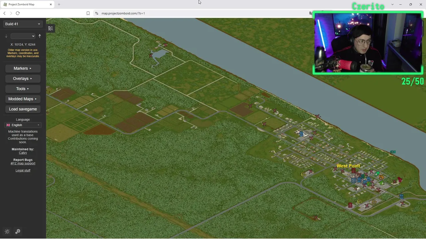Click the light/dark theme sun icon

(7, 231)
